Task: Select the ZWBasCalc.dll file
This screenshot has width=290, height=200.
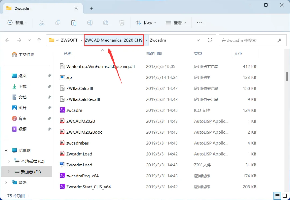Action: (80, 88)
